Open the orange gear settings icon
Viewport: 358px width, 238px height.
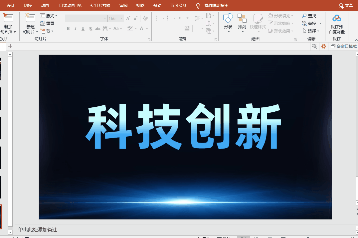[x=323, y=47]
